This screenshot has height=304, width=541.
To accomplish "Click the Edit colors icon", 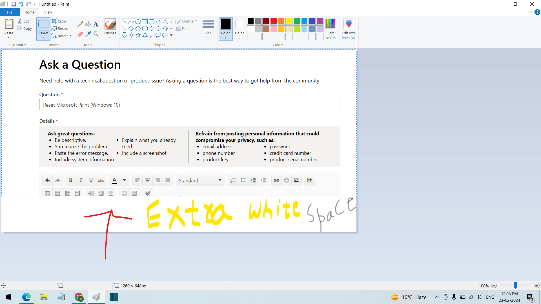I will click(331, 29).
